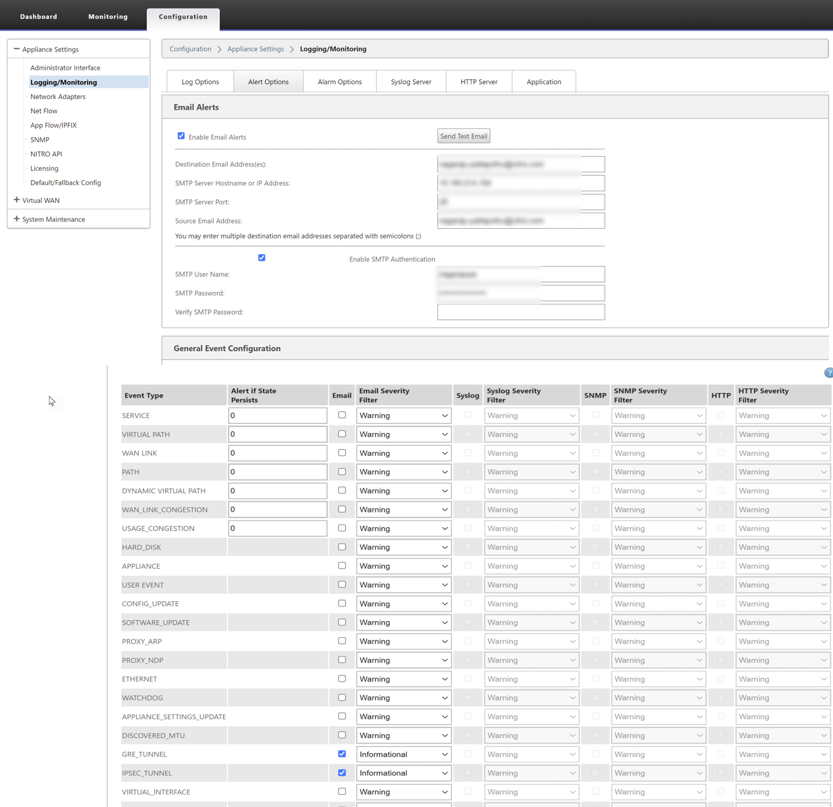Open the Monitoring top navigation tab
The image size is (833, 807).
(x=108, y=17)
